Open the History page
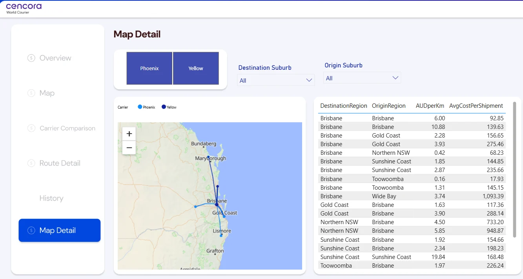The image size is (523, 279). pos(51,198)
